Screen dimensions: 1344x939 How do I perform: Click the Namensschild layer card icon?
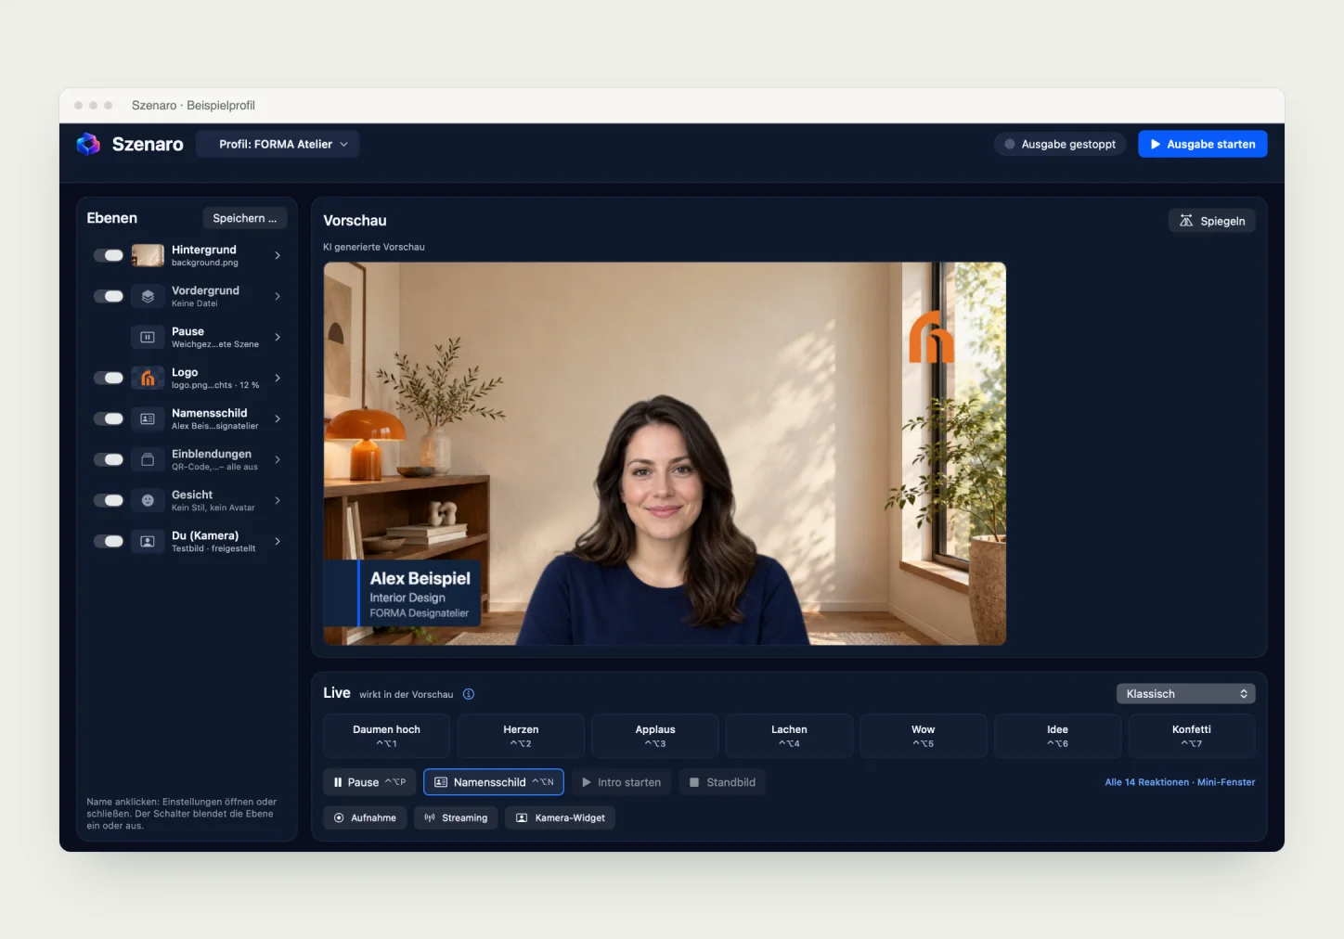[148, 418]
